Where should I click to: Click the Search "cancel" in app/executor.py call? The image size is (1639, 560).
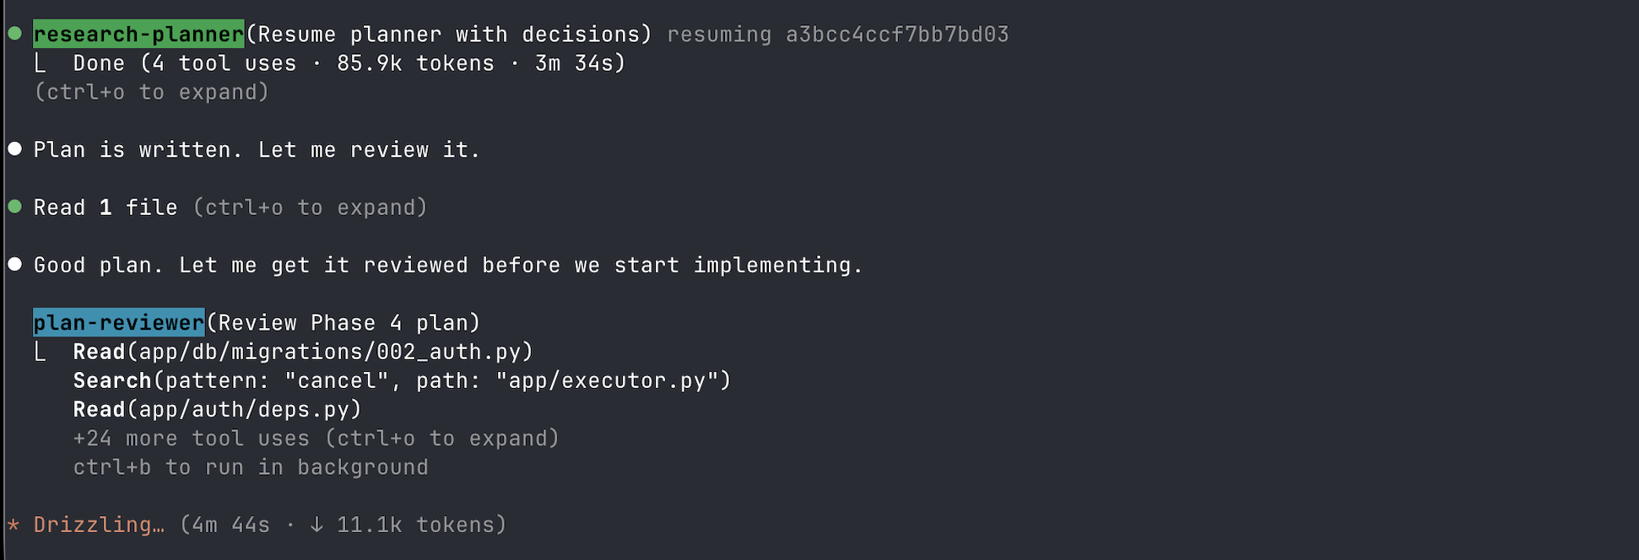(402, 380)
